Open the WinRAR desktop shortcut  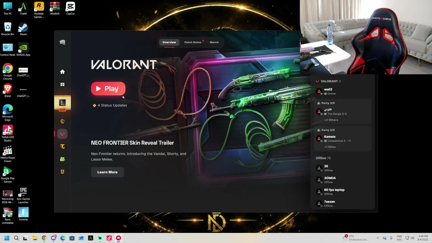coord(55,8)
